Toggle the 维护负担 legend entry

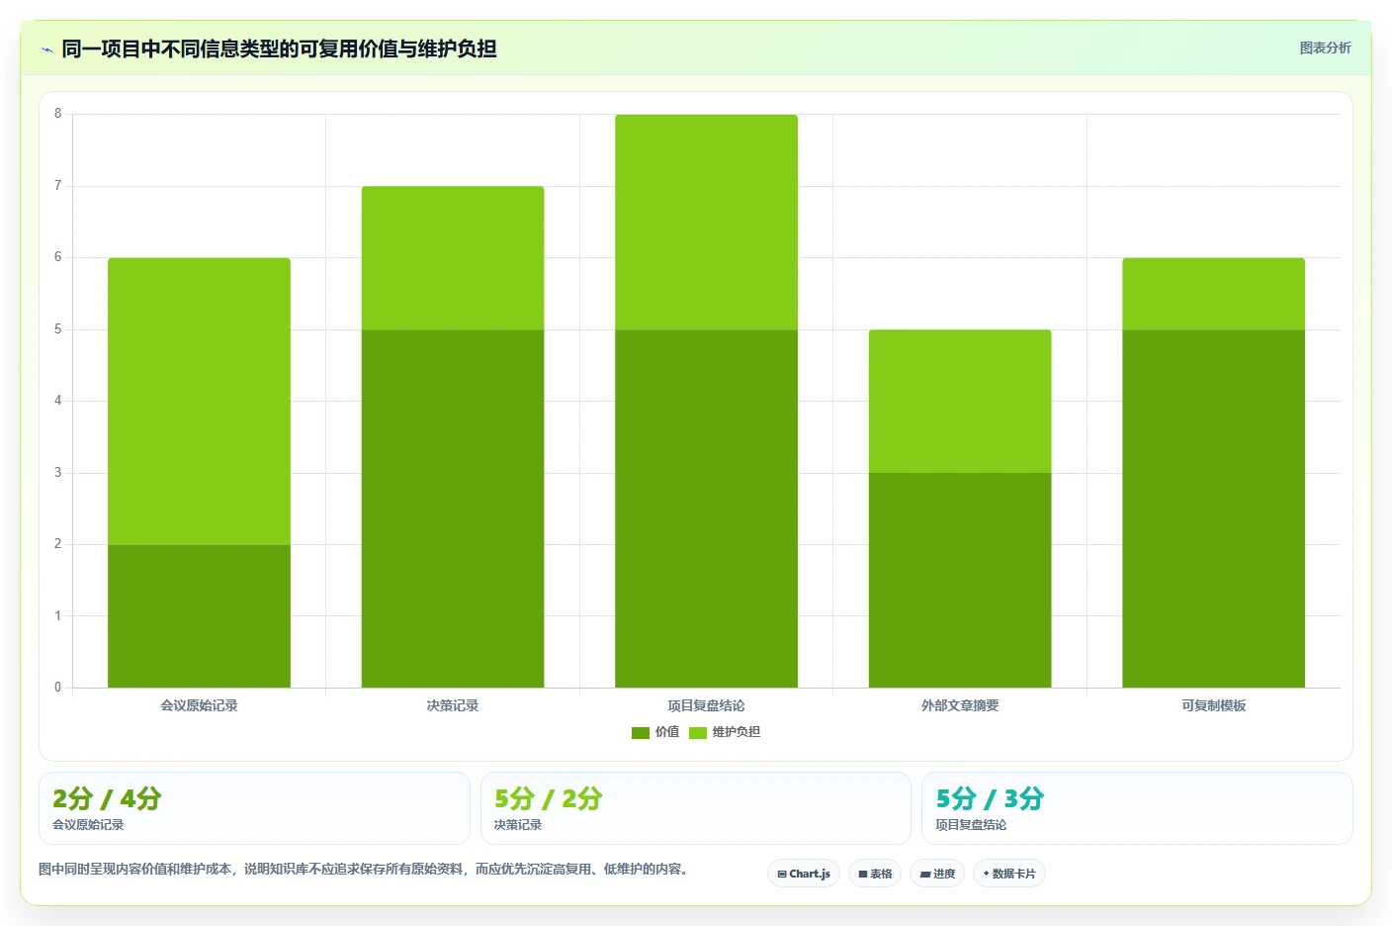tap(725, 732)
